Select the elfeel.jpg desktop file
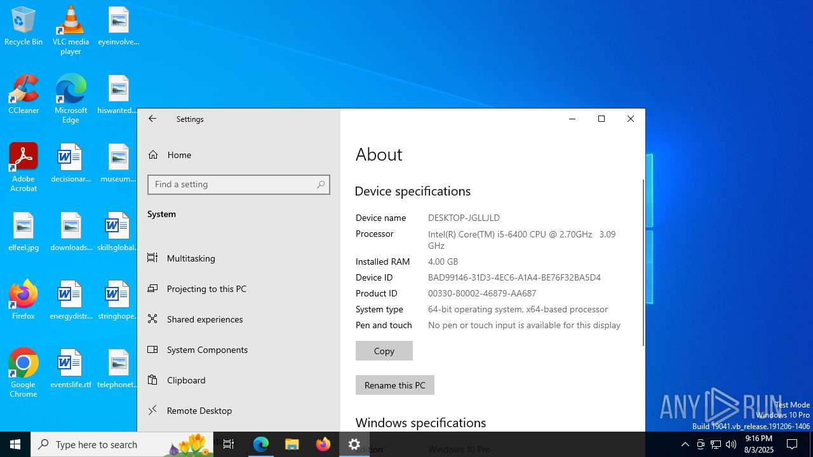 tap(24, 232)
